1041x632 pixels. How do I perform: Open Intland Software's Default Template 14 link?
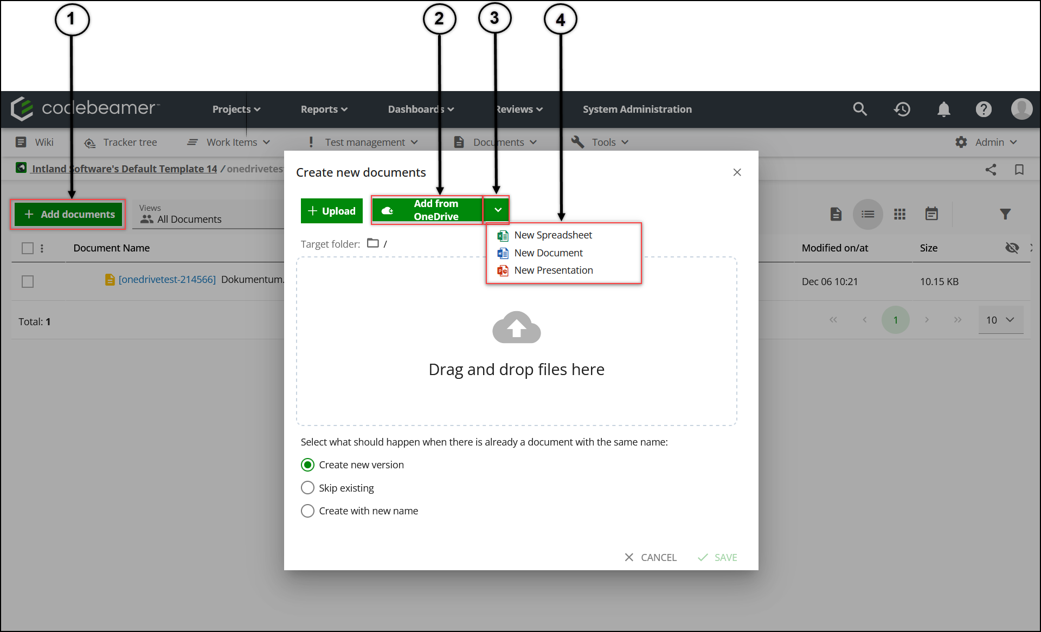124,169
